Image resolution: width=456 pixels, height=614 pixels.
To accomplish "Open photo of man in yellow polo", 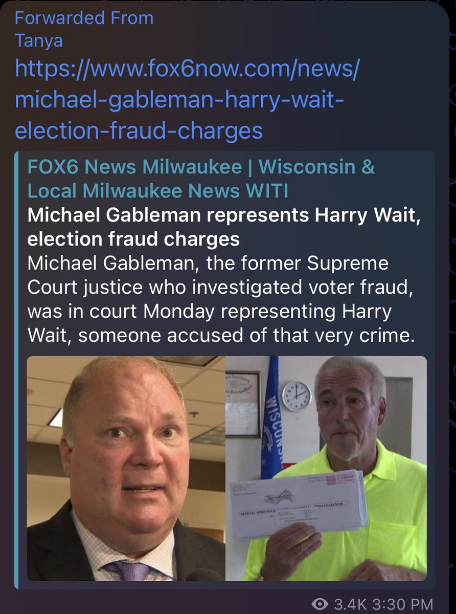I will click(326, 468).
